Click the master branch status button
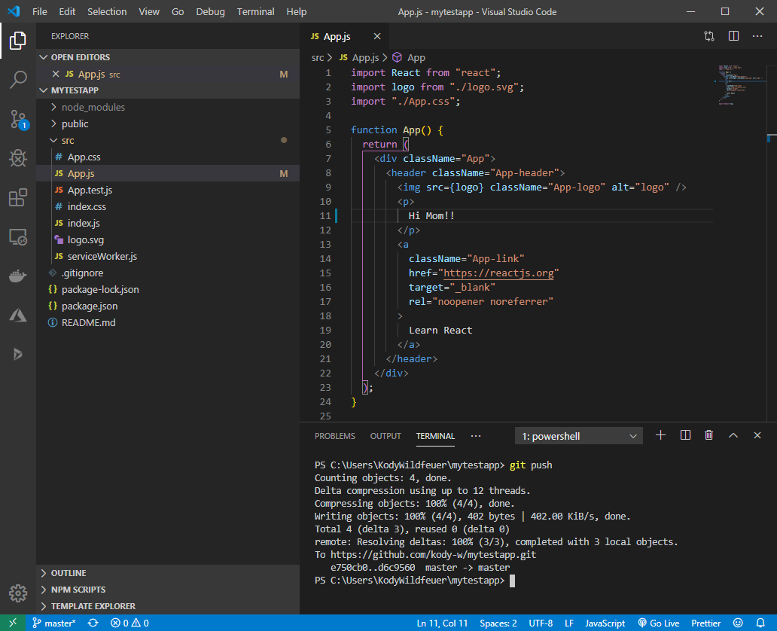 [x=54, y=623]
